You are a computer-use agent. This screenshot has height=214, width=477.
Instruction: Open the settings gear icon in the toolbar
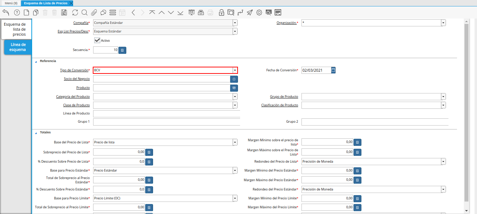tap(259, 12)
